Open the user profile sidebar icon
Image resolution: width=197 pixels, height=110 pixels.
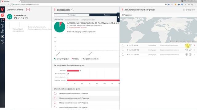click(x=2, y=36)
